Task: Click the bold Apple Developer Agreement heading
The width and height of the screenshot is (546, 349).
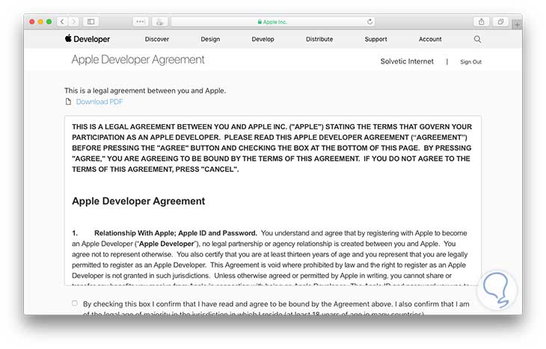Action: [138, 201]
